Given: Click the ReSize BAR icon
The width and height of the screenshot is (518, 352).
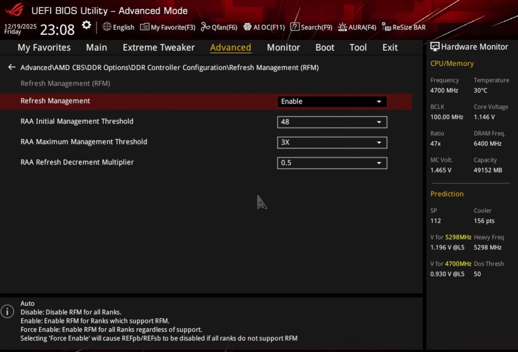Looking at the screenshot, I should pos(386,27).
